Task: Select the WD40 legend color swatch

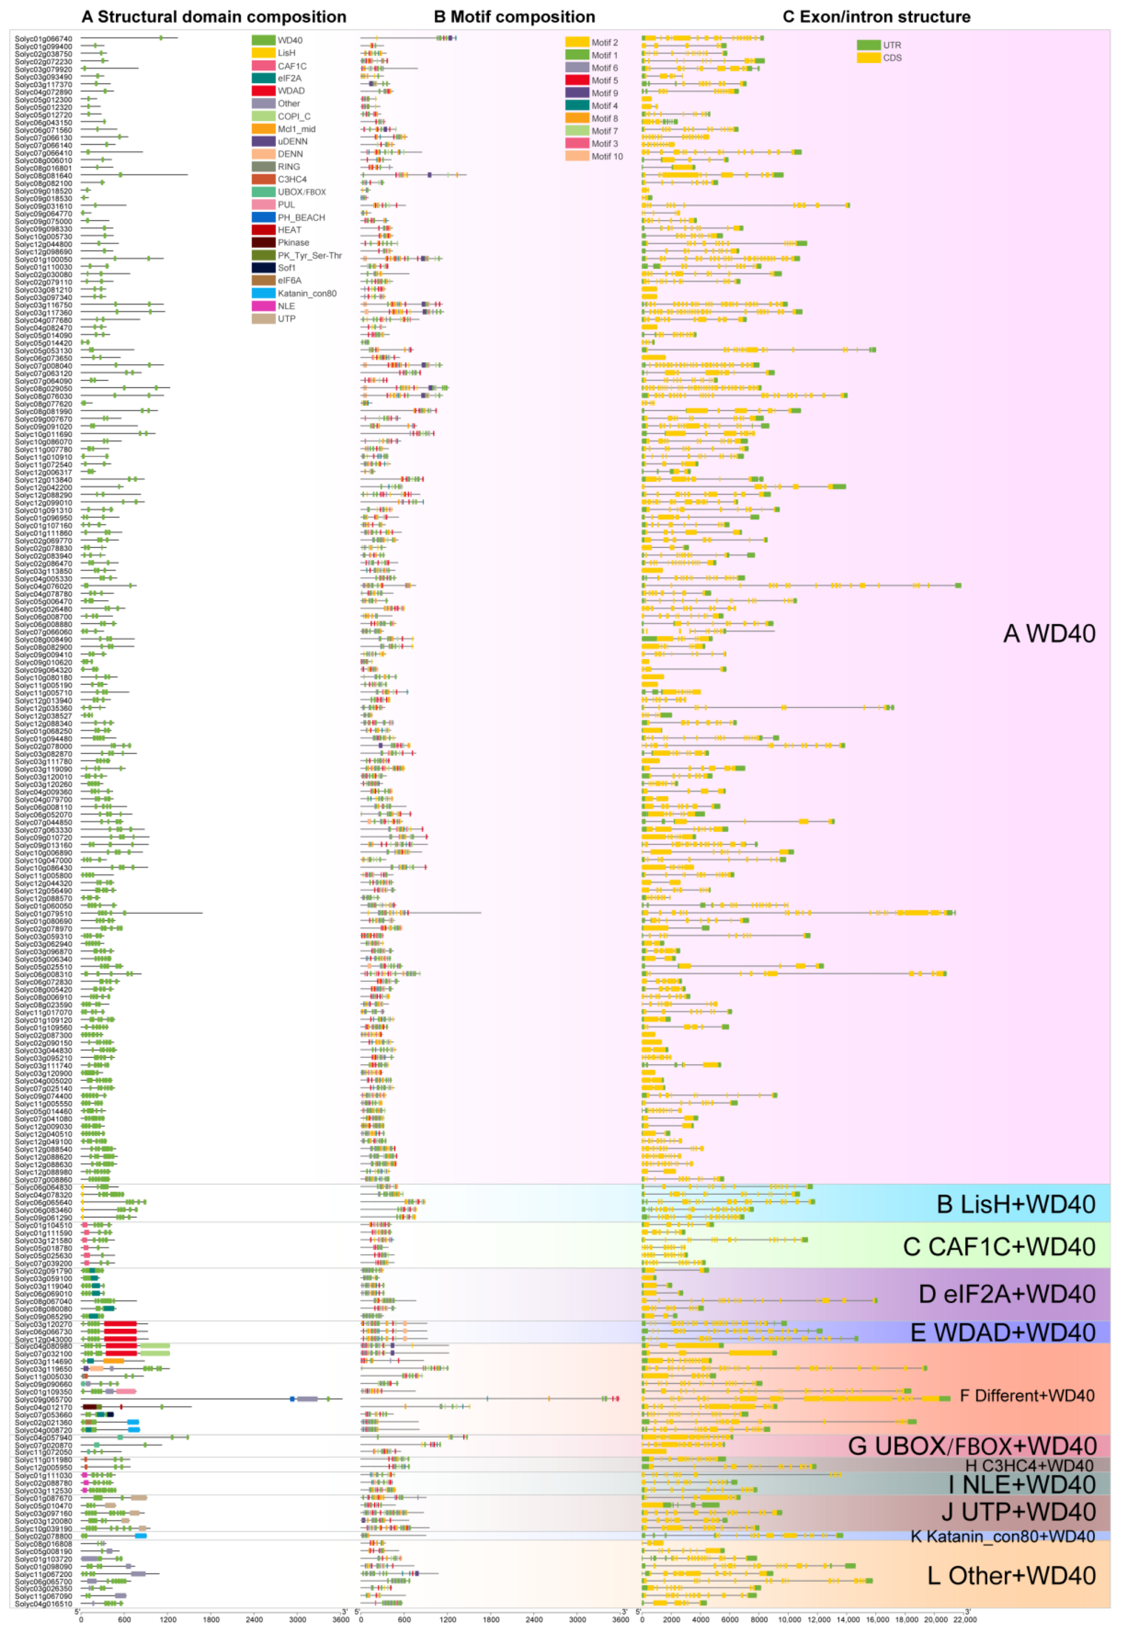Action: tap(263, 41)
